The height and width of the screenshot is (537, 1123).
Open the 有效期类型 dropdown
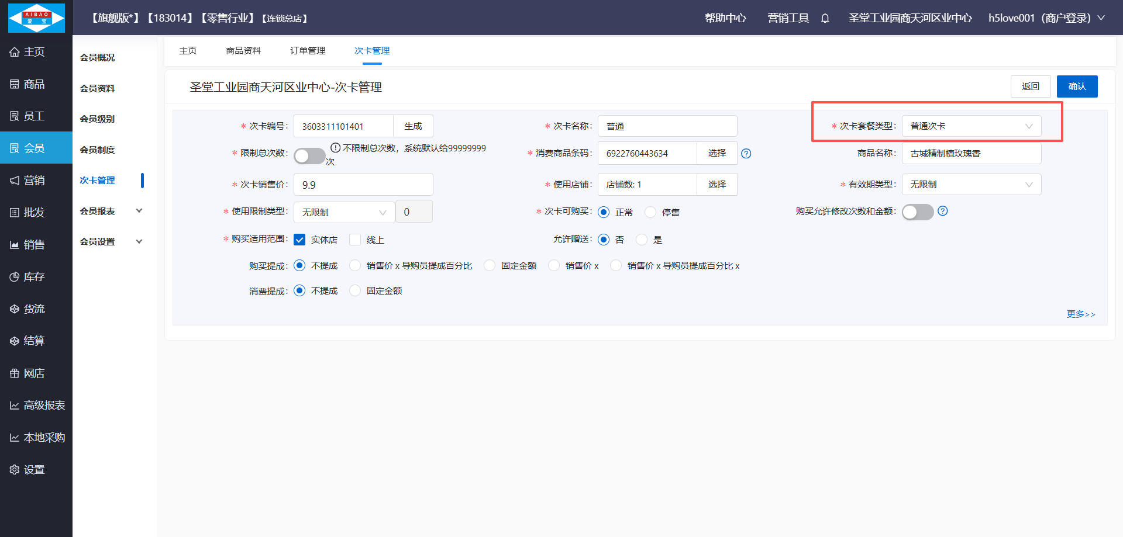point(971,185)
